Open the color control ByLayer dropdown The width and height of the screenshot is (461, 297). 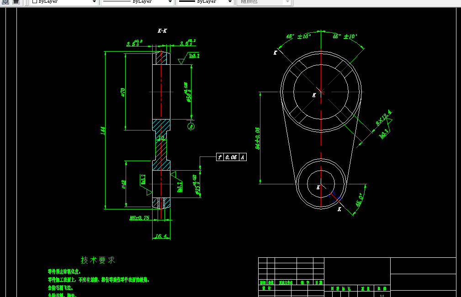[x=64, y=2]
